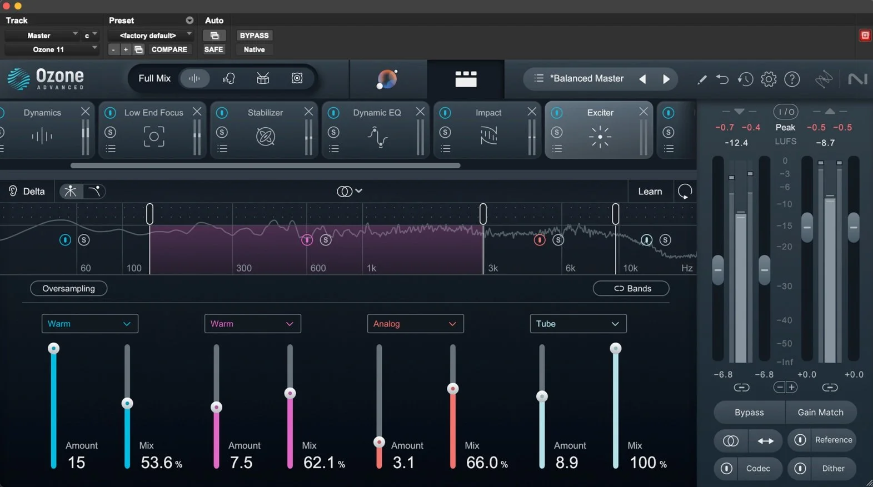The width and height of the screenshot is (873, 487).
Task: Solo the red band 3 in spectrum
Action: tap(558, 240)
